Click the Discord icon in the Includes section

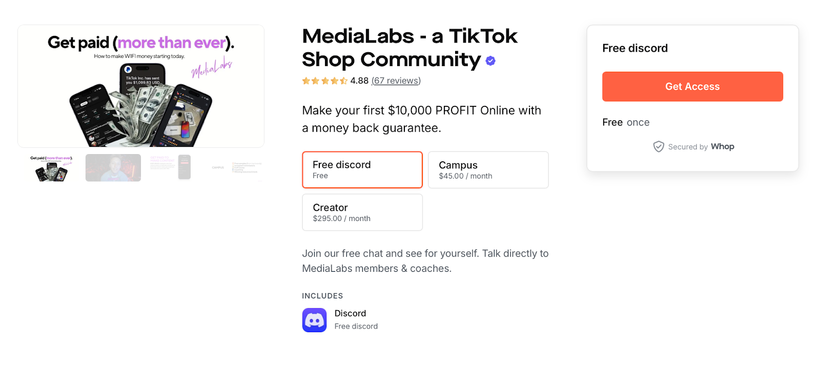314,320
